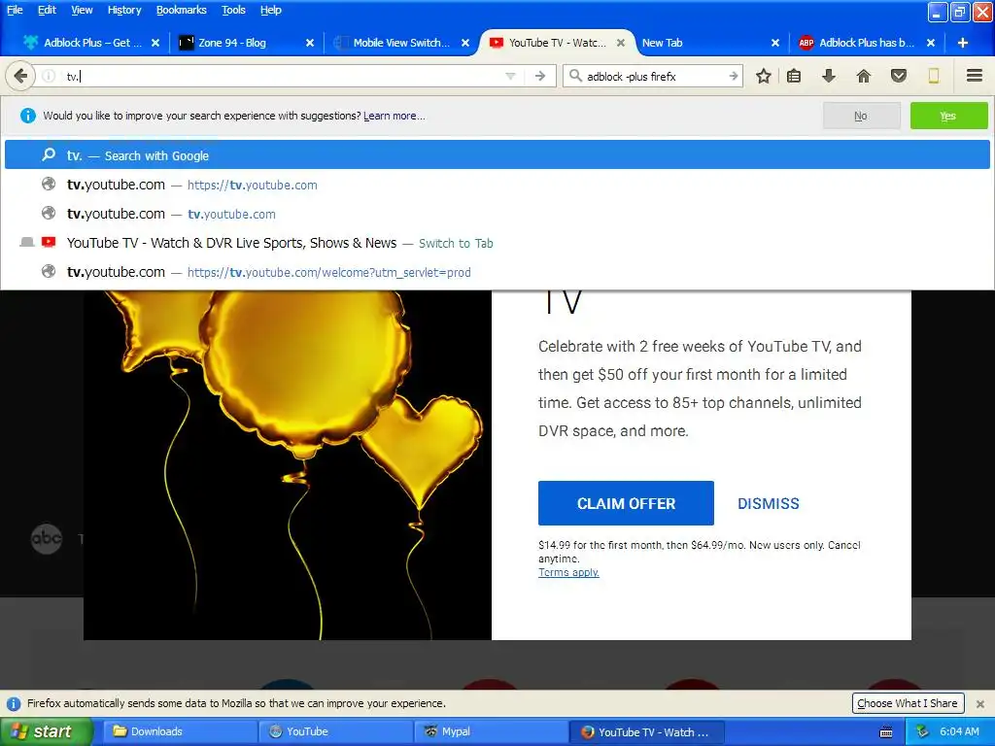Image resolution: width=995 pixels, height=746 pixels.
Task: Click the search magnifier icon in search box
Action: pyautogui.click(x=575, y=76)
